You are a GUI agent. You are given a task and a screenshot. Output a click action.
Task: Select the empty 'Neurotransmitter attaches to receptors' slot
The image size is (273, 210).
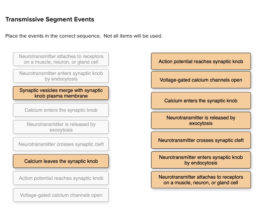(61, 59)
